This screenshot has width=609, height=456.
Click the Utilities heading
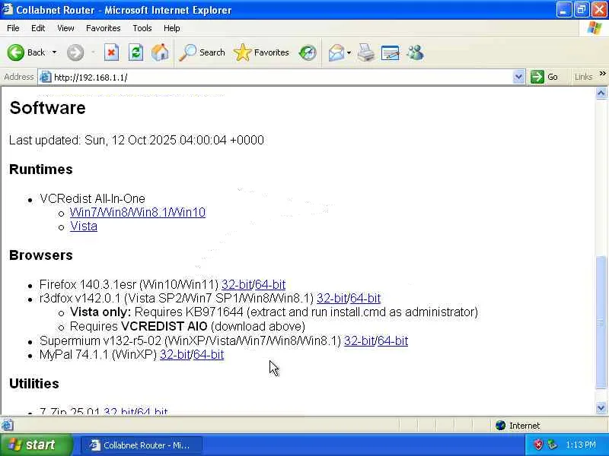pyautogui.click(x=34, y=384)
